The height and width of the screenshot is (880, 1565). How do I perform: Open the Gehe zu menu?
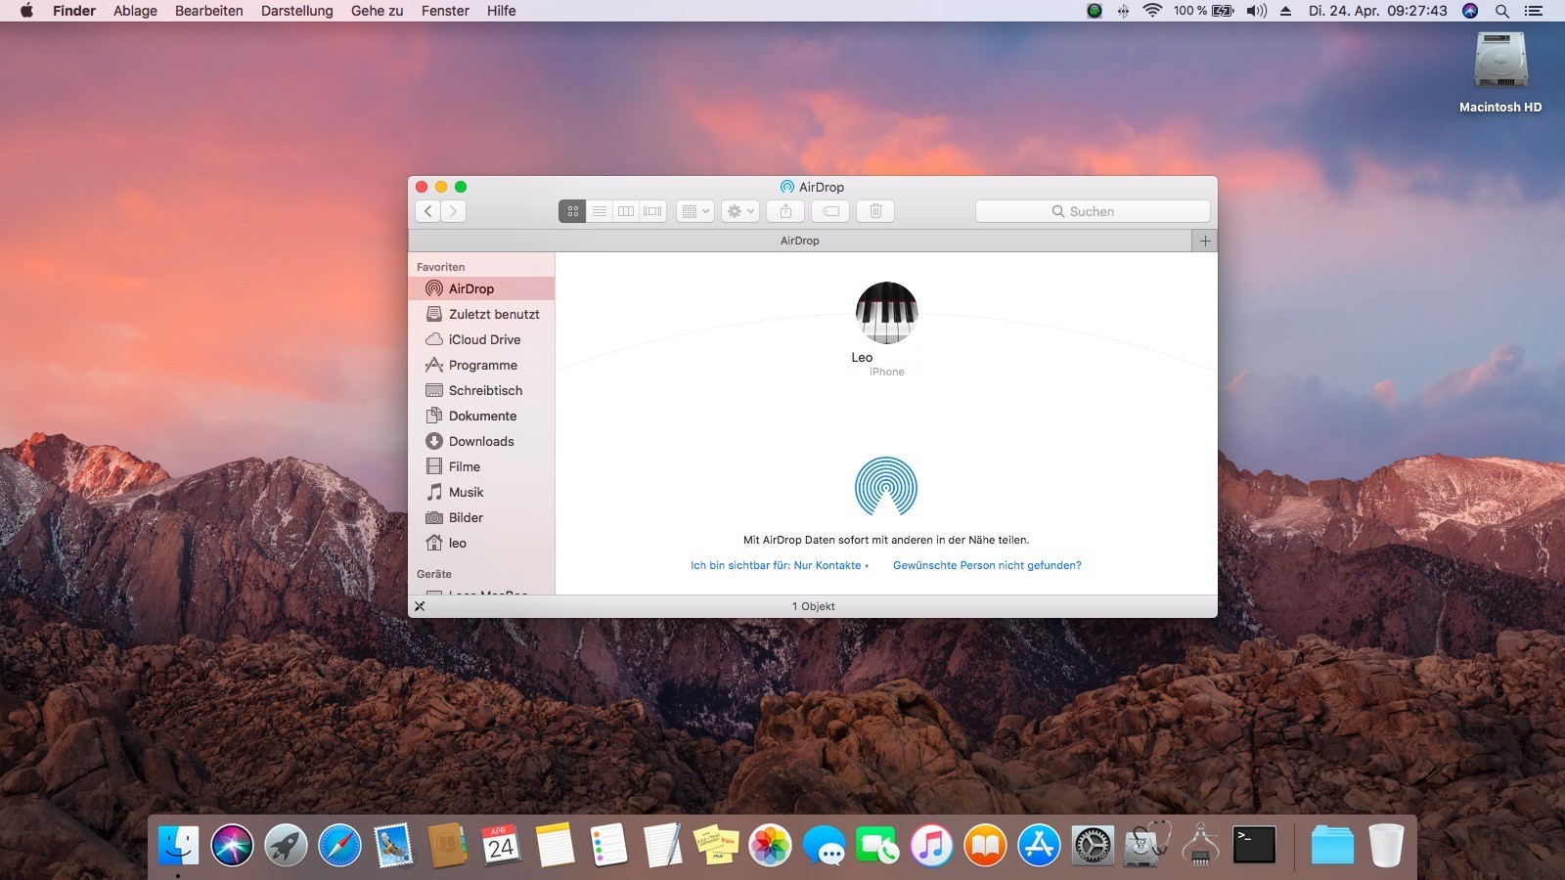[x=378, y=11]
